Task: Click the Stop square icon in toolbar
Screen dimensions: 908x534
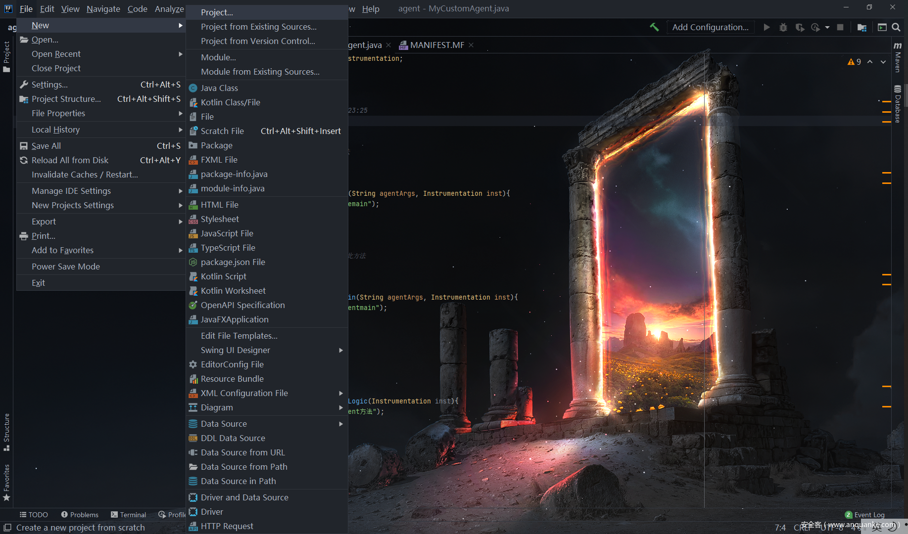Action: 840,27
